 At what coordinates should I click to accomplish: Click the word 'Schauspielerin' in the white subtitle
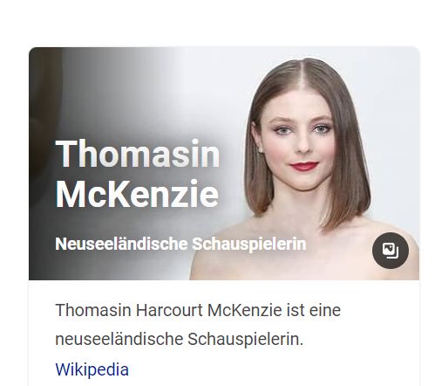click(x=249, y=245)
